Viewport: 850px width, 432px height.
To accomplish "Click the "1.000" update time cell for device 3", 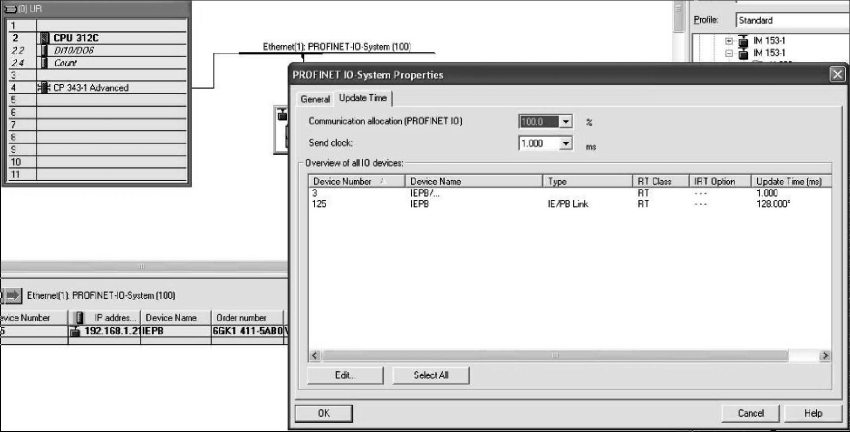I will point(767,193).
